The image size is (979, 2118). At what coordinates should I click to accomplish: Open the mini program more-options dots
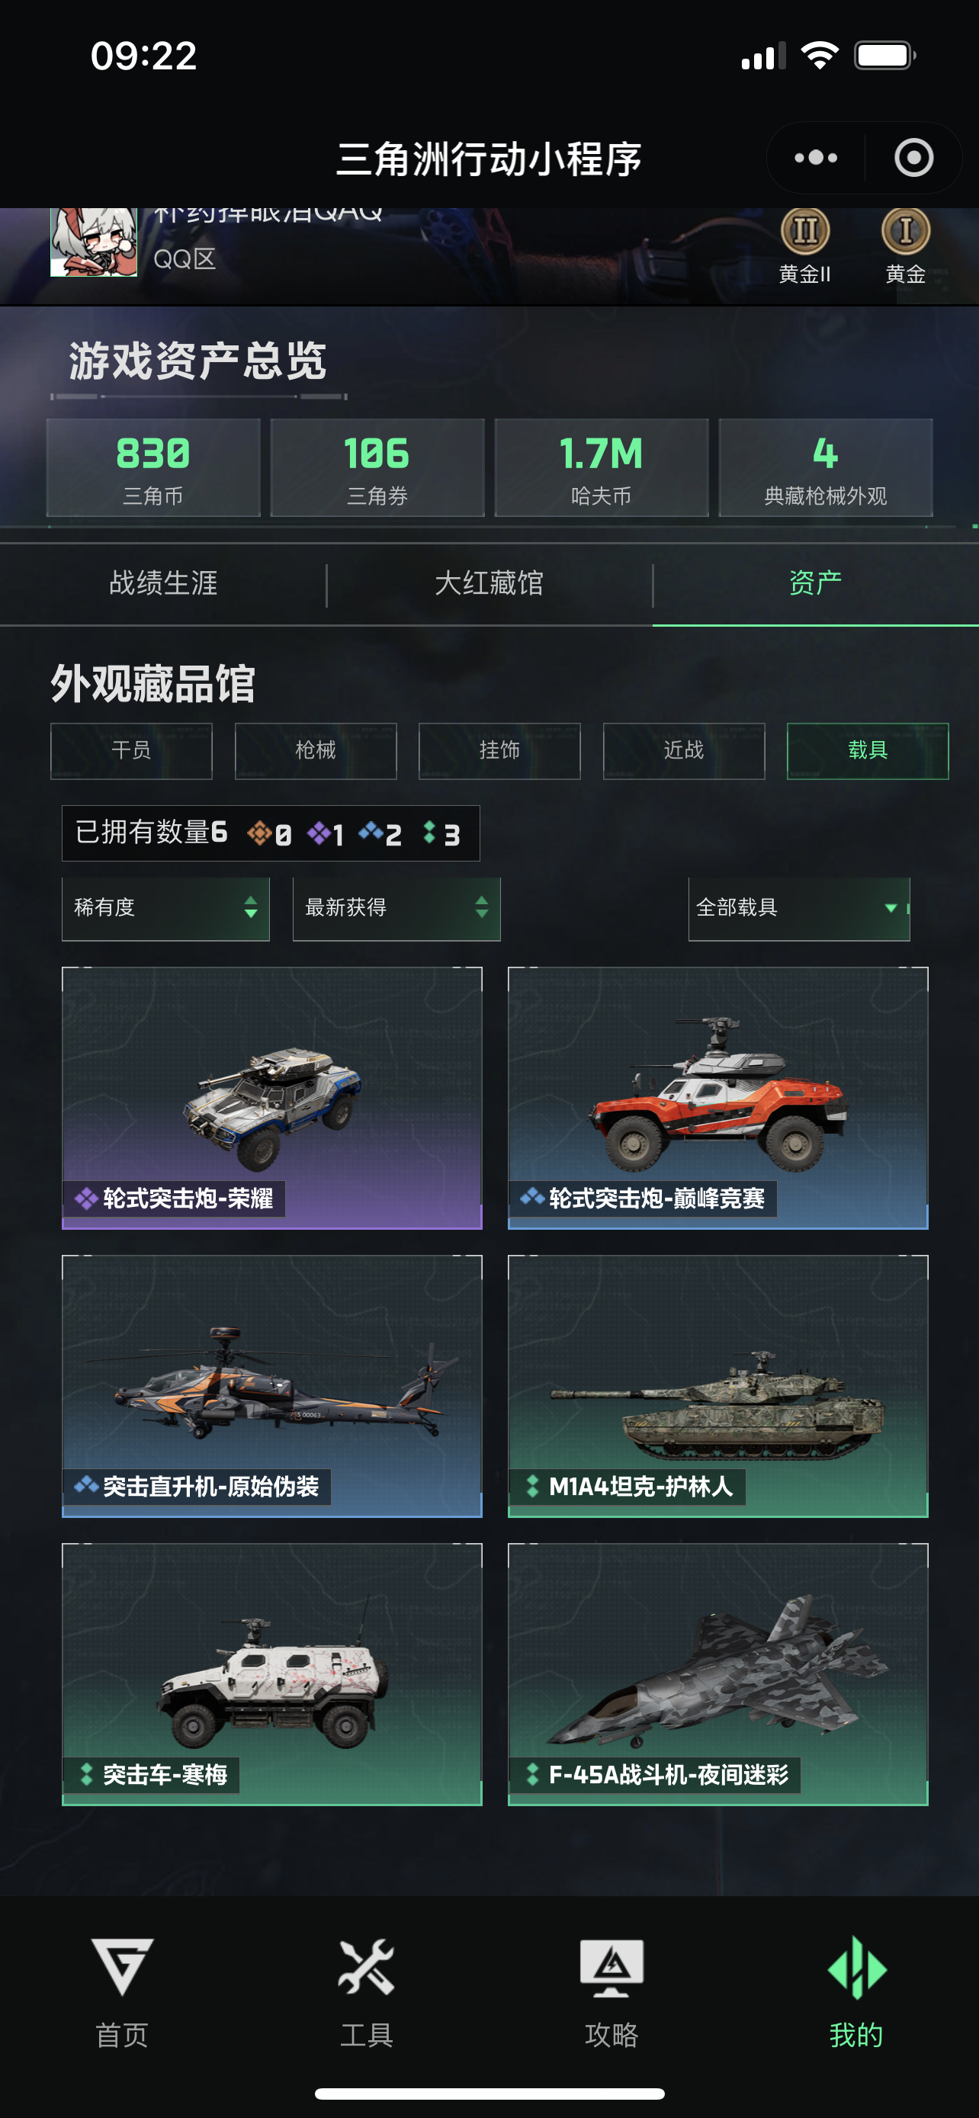pos(815,157)
